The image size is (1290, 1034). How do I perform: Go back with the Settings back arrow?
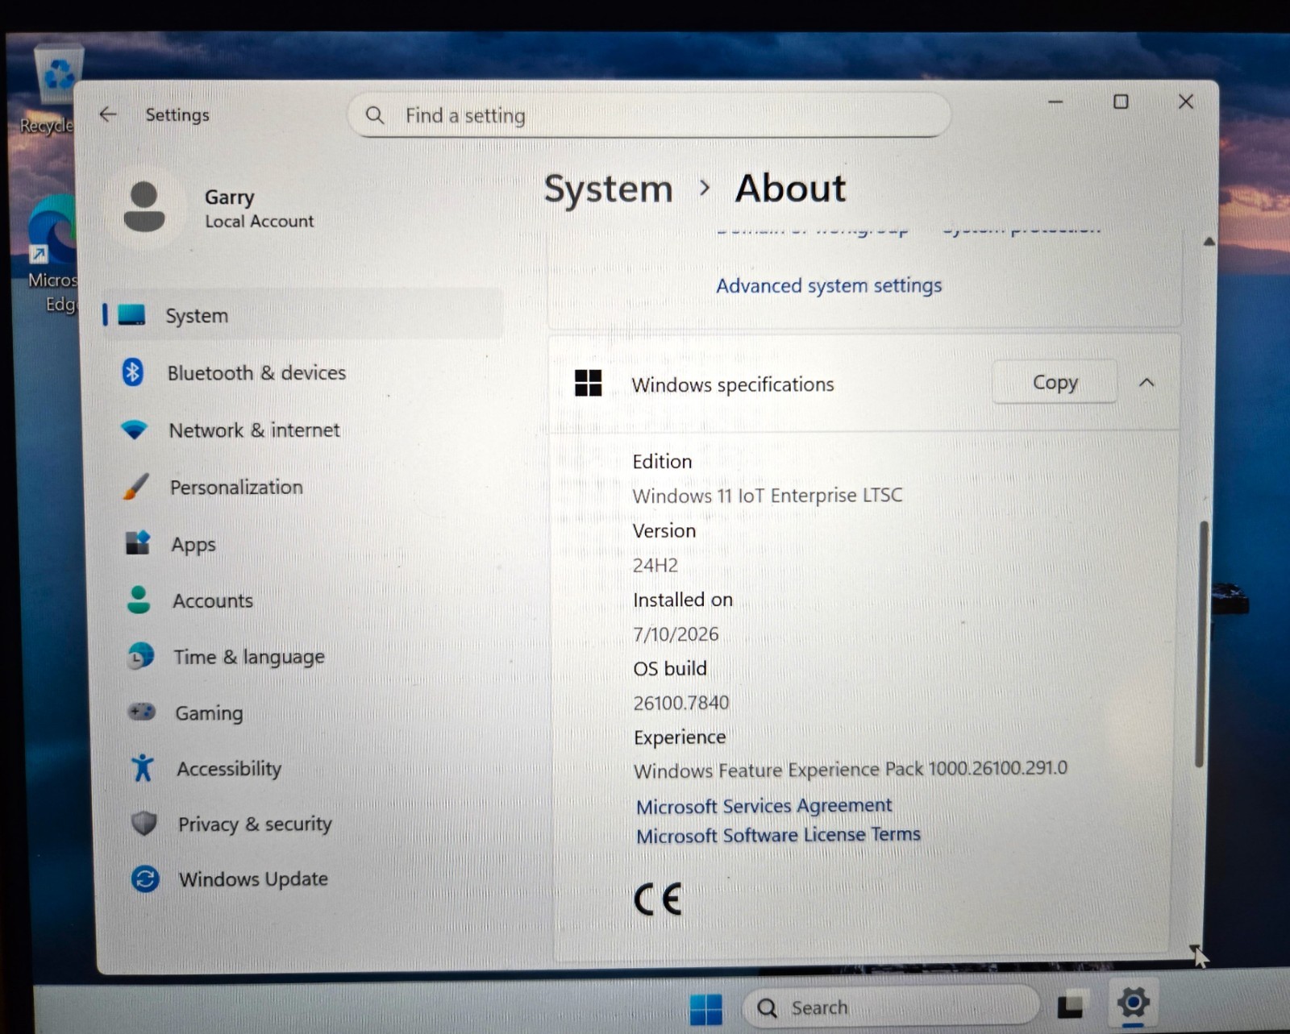pyautogui.click(x=108, y=114)
